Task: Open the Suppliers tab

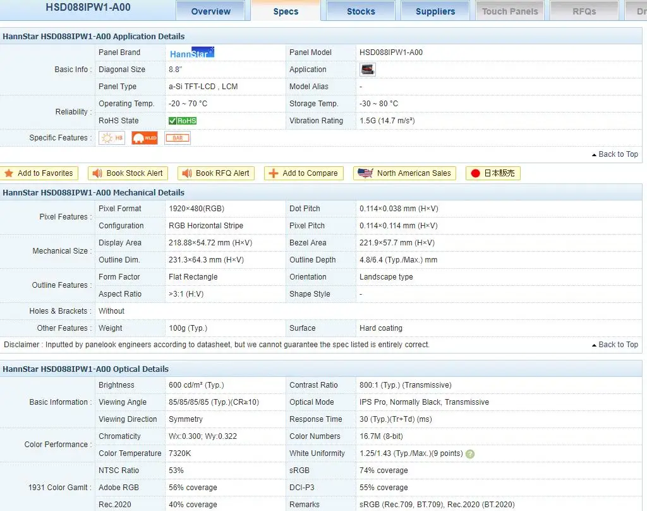Action: pyautogui.click(x=435, y=11)
